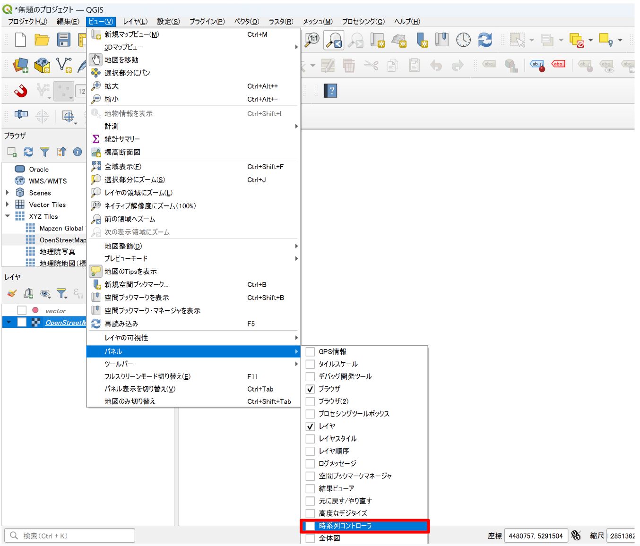Refresh map with toolbar refresh icon
640x546 pixels.
tap(485, 40)
